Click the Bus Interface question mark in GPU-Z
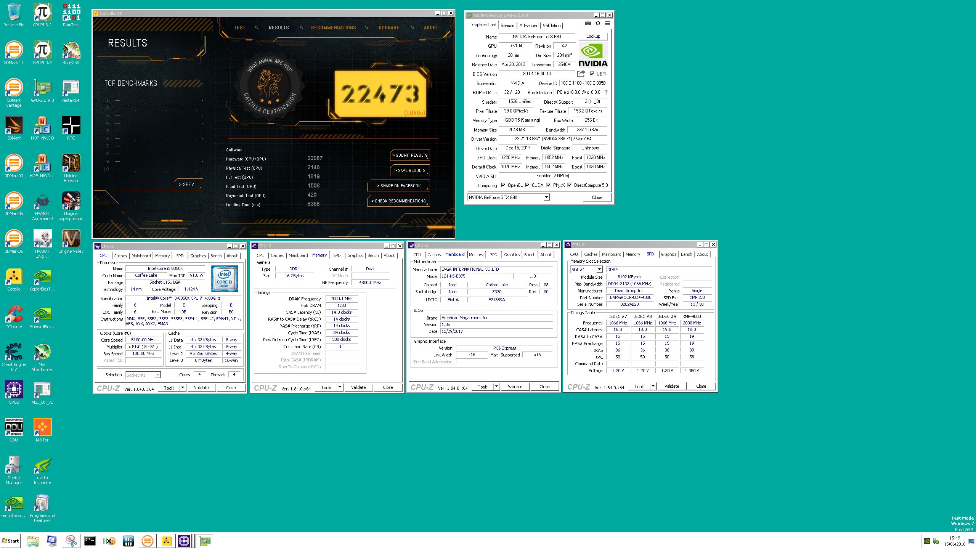Screen dimensions: 976x549 coord(606,92)
